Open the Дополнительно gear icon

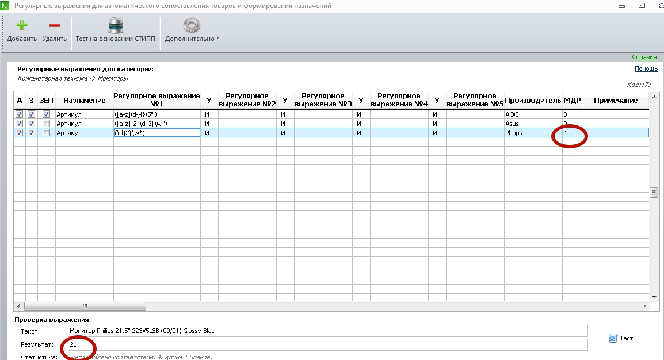192,25
